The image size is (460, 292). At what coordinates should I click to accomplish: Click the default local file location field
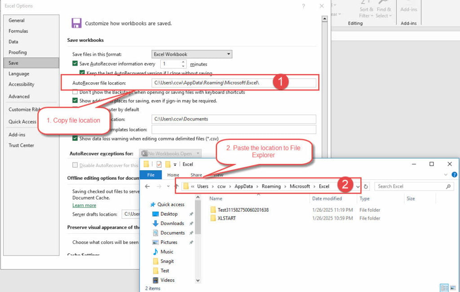[234, 119]
